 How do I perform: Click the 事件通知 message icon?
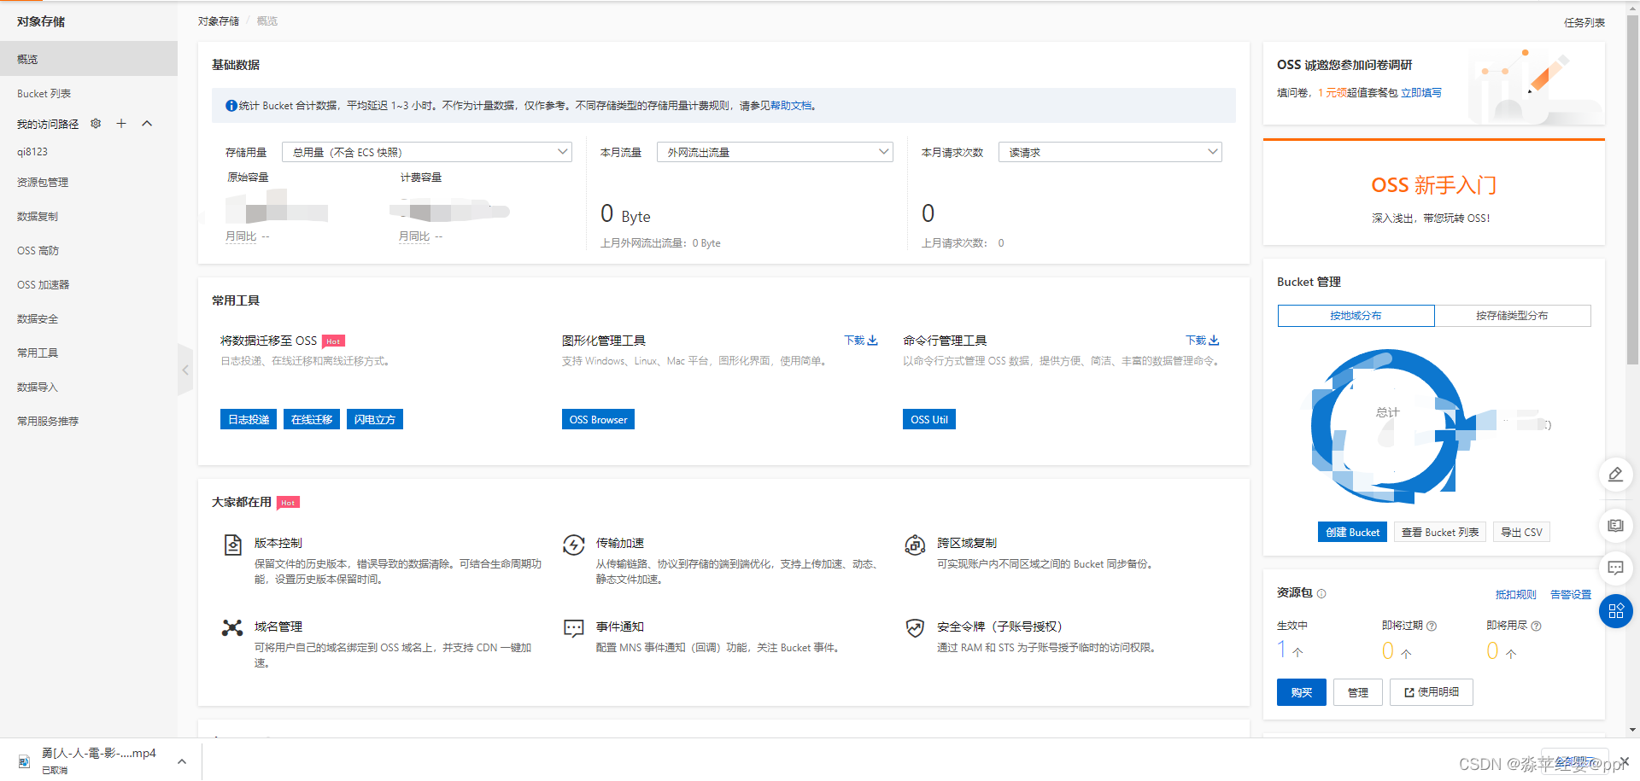tap(574, 628)
